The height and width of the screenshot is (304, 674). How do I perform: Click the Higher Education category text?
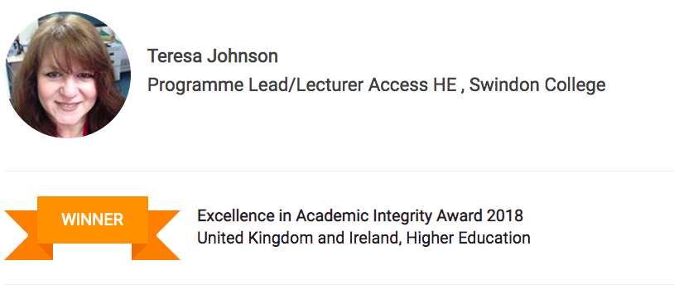tap(468, 238)
